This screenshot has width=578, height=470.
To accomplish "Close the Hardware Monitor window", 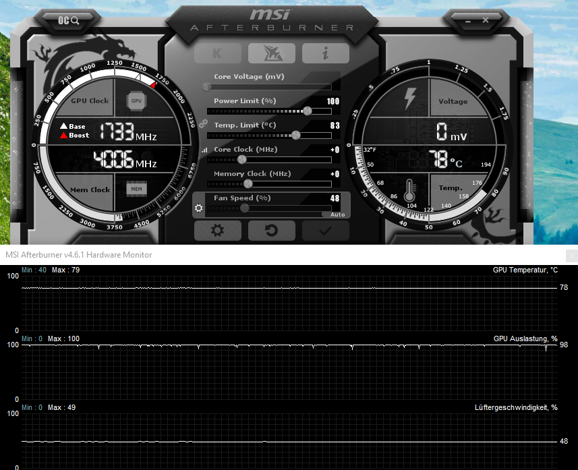I will 572,256.
